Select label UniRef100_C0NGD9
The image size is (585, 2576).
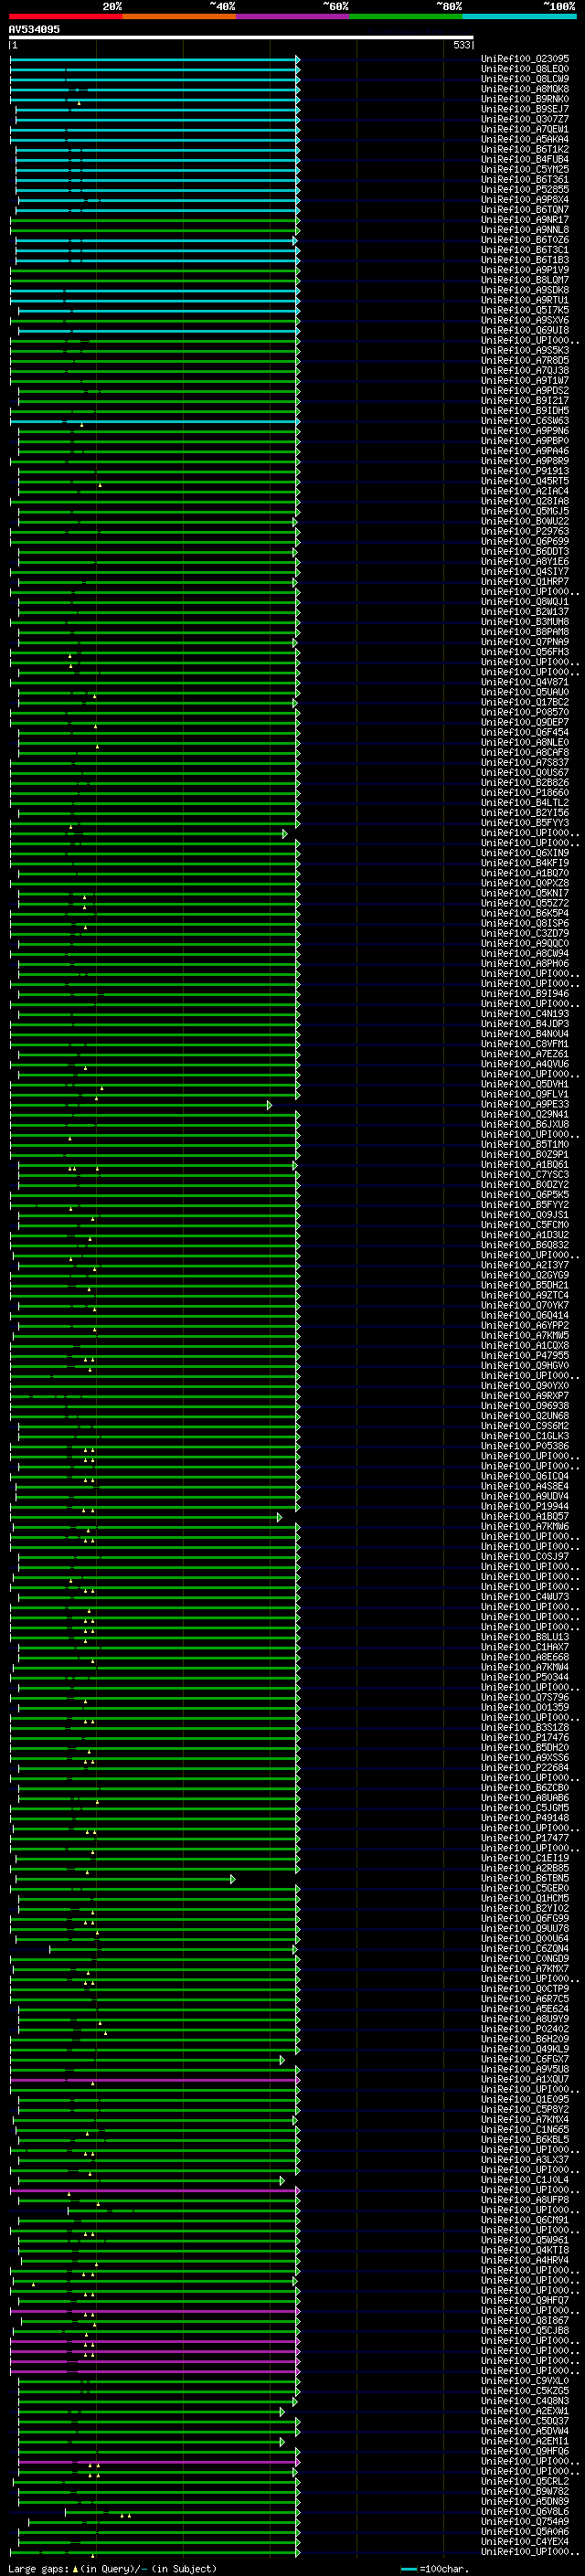[x=525, y=1959]
